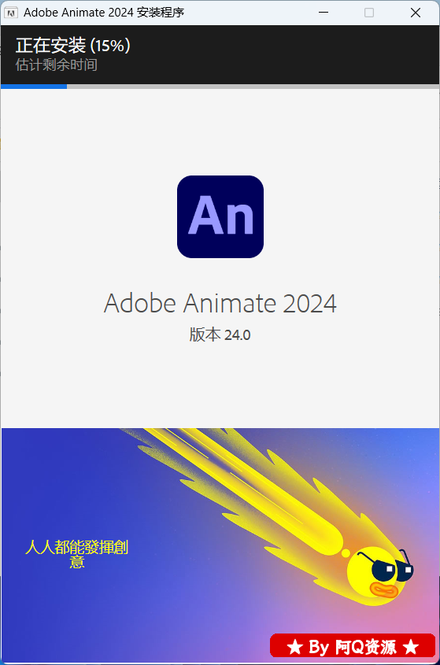440x665 pixels.
Task: Click the blue filled part of progress bar
Action: (34, 87)
